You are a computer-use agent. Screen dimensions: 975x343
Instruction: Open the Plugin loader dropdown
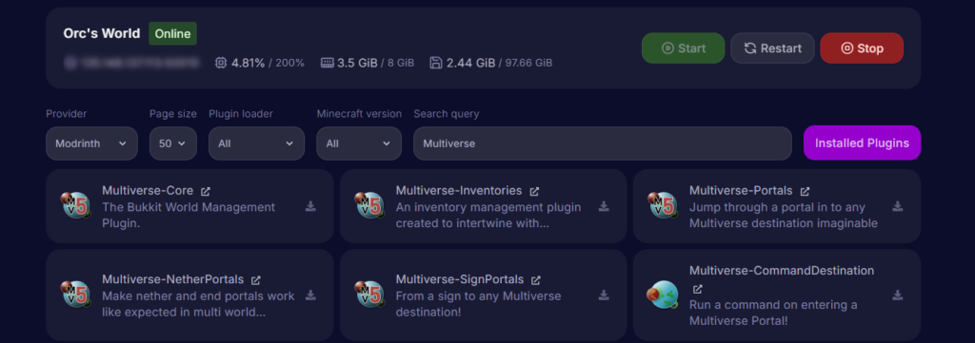pyautogui.click(x=256, y=143)
